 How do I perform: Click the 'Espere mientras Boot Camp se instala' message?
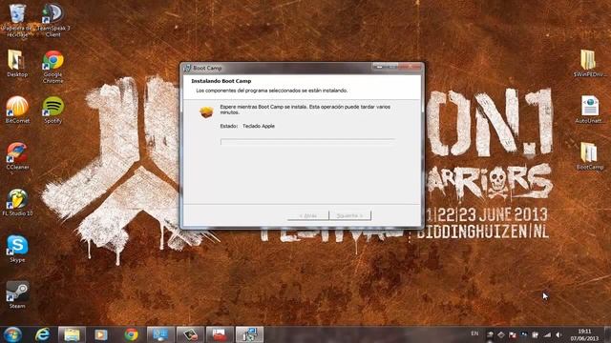pos(305,110)
